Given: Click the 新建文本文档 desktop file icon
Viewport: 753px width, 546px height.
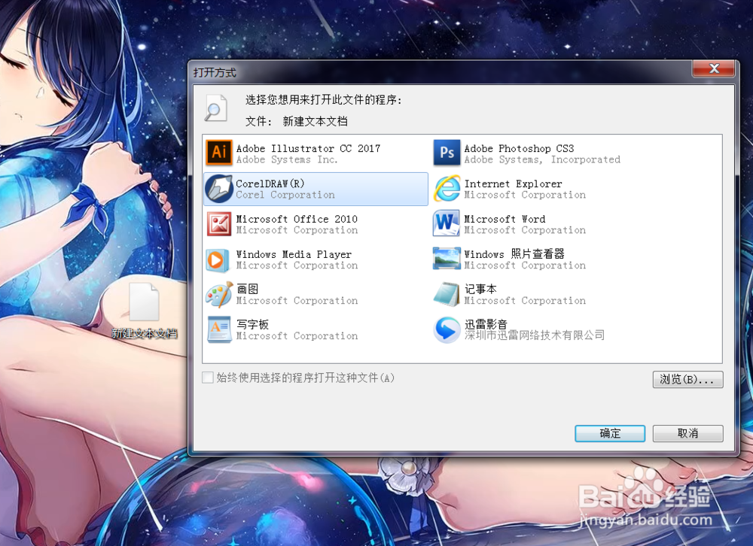Looking at the screenshot, I should point(144,302).
